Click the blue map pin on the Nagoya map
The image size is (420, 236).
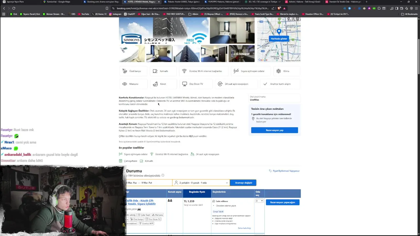tap(279, 31)
